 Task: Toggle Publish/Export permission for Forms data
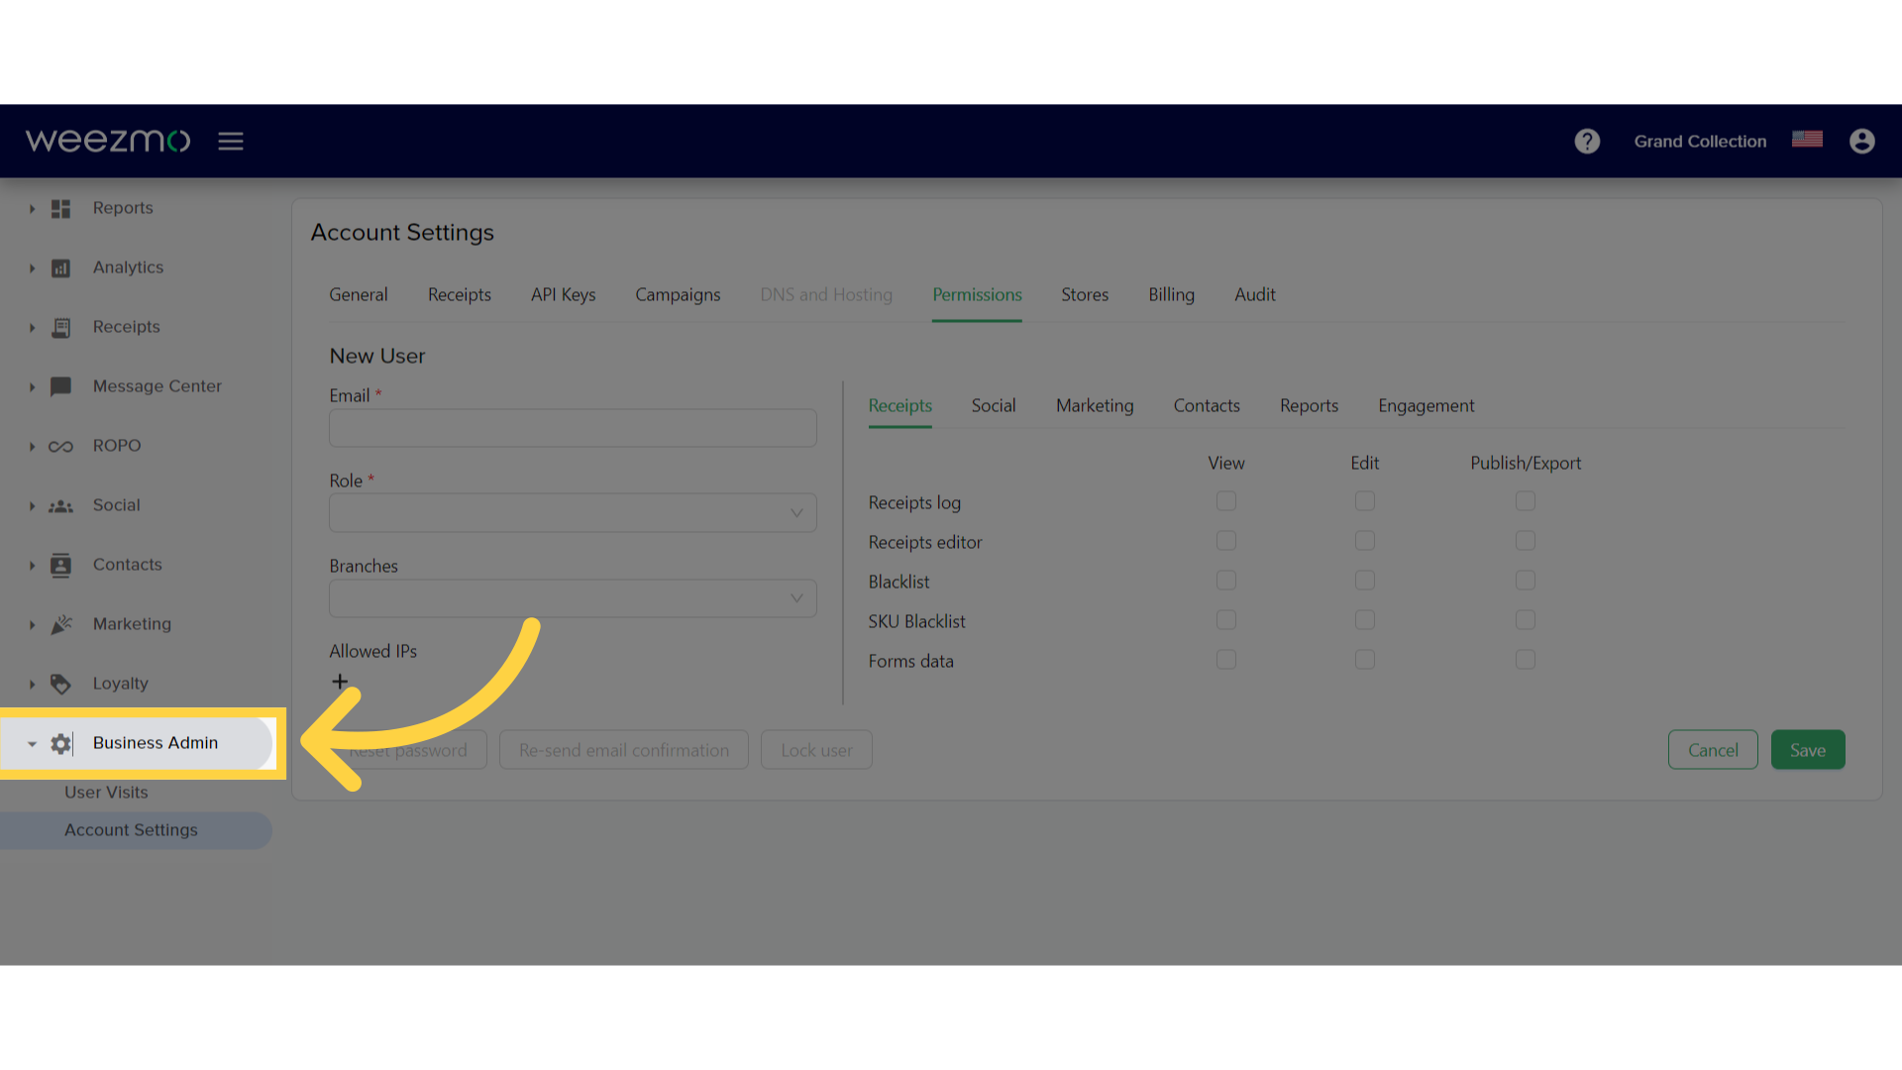click(x=1526, y=659)
